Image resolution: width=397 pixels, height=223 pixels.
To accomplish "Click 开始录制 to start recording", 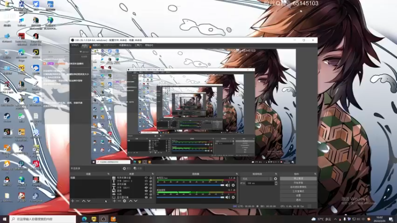I will point(298,183).
